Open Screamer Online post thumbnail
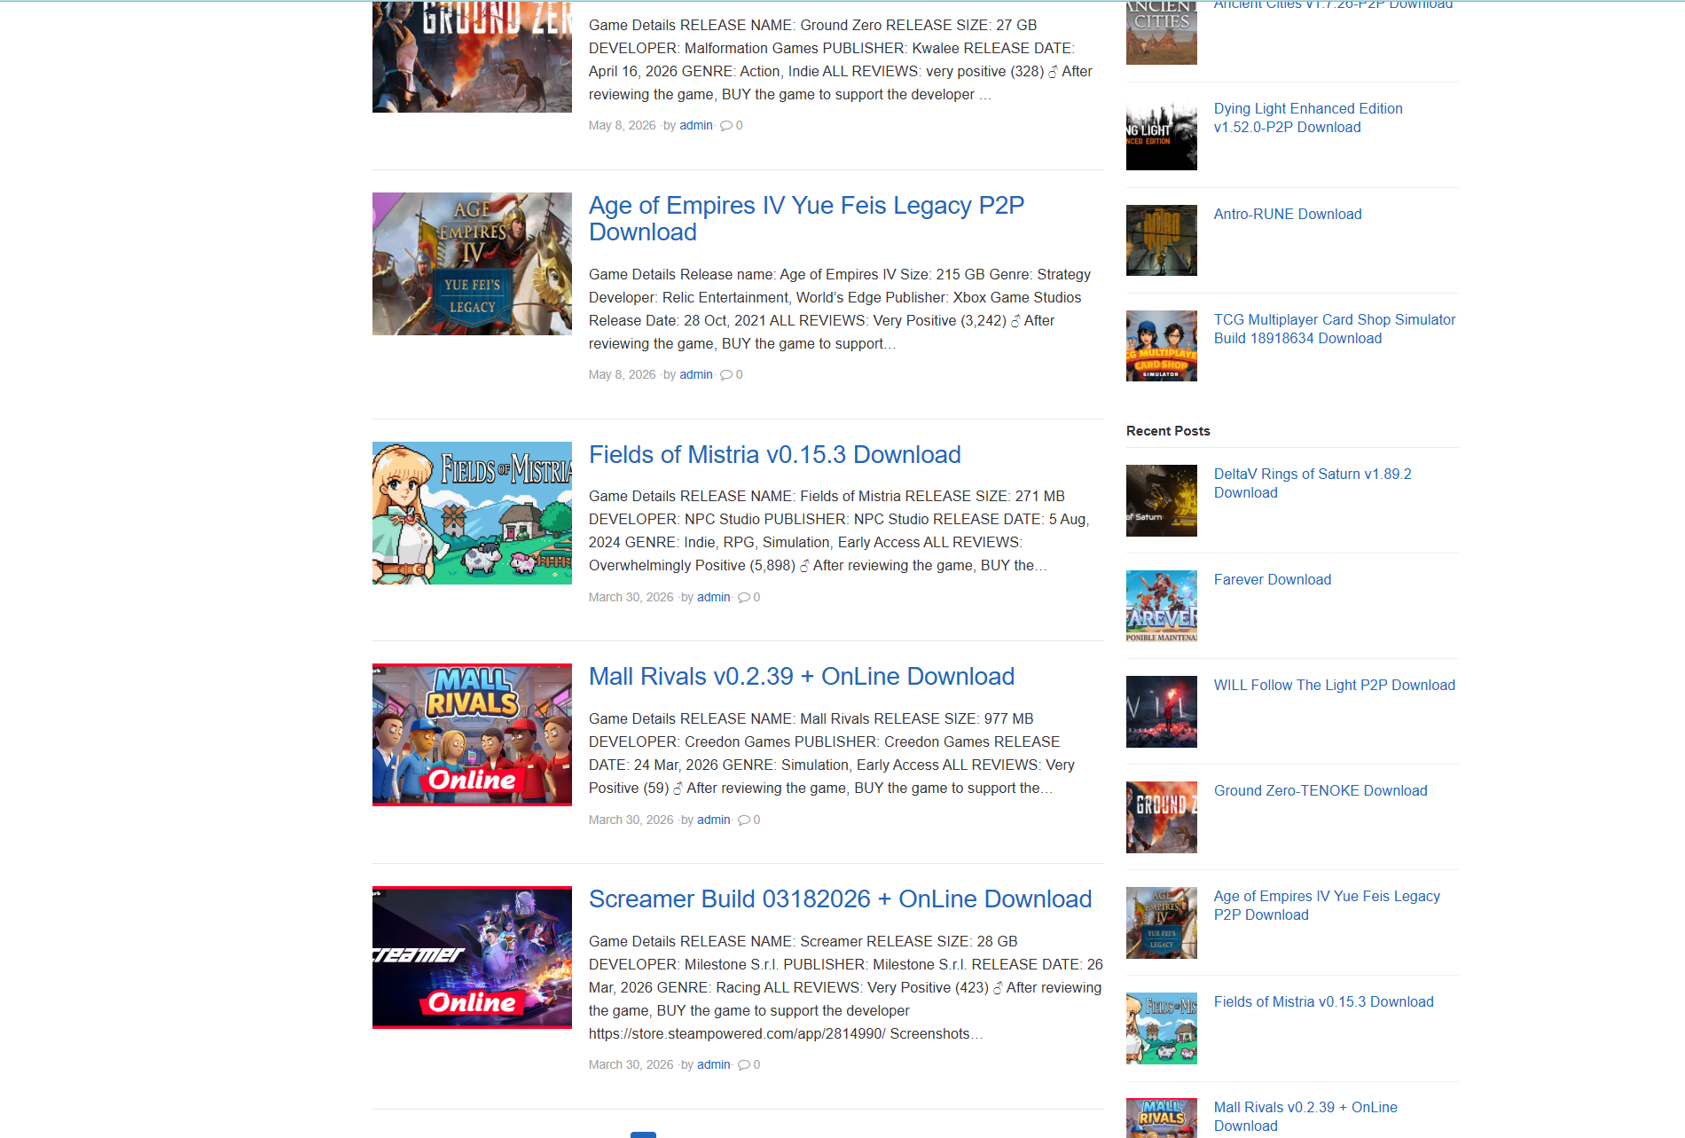1685x1138 pixels. 472,958
